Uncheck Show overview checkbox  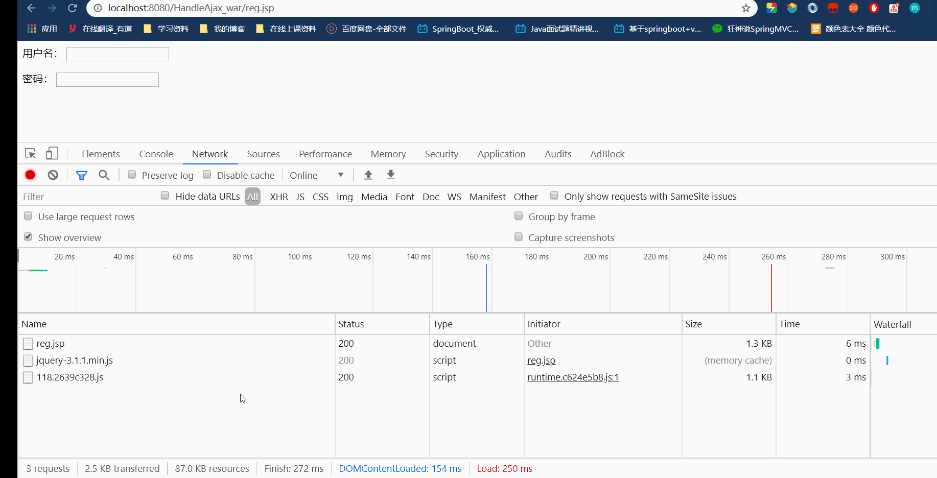[x=28, y=237]
